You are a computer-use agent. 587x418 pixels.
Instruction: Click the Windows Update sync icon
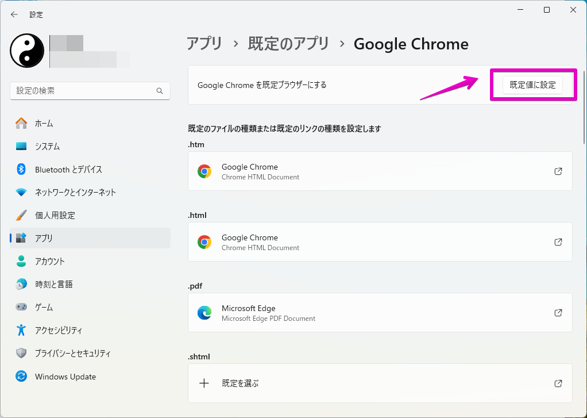pyautogui.click(x=21, y=377)
